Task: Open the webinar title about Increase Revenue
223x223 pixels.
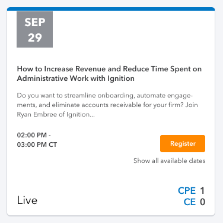Action: [109, 74]
